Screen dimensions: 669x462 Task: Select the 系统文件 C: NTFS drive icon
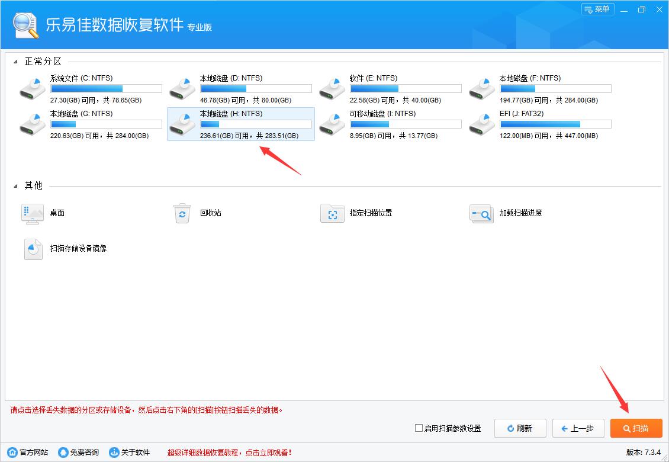coord(33,88)
